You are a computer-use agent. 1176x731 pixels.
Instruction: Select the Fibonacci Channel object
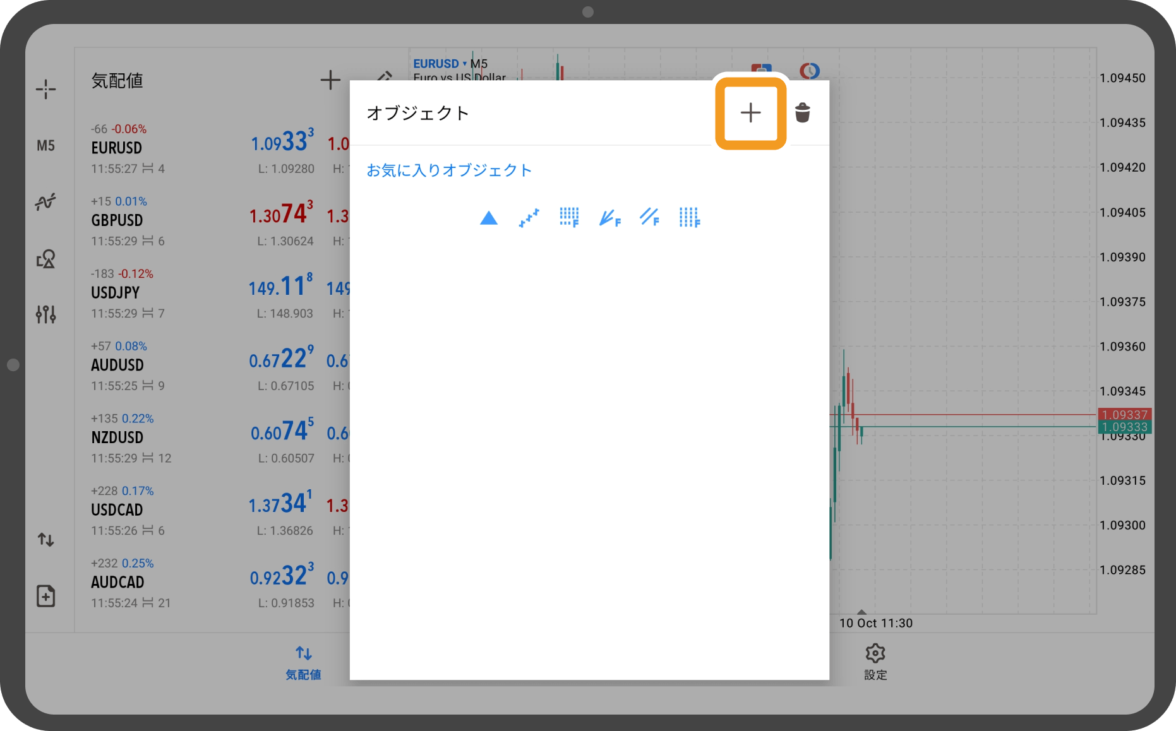coord(649,218)
